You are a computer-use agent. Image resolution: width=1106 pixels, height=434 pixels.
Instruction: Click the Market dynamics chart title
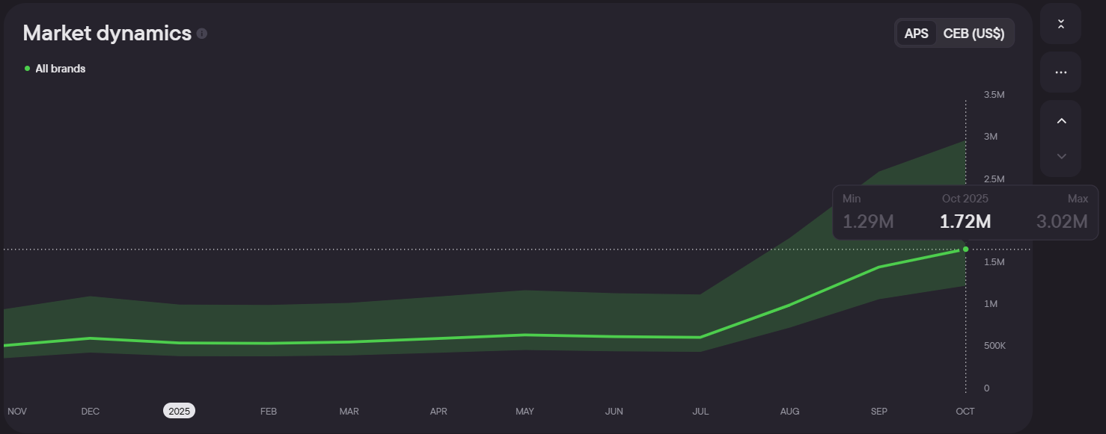[107, 33]
